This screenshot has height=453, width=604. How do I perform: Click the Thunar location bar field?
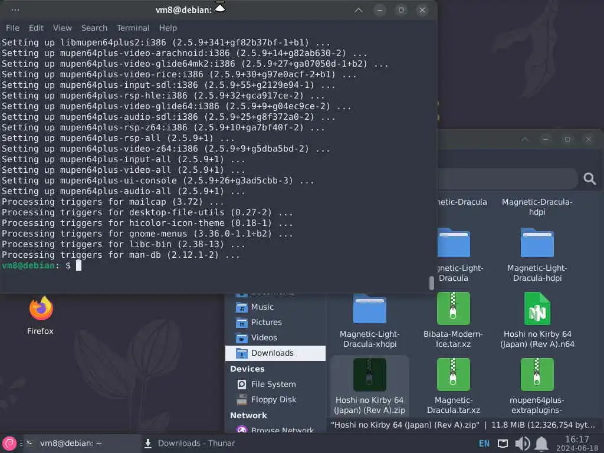tap(508, 178)
